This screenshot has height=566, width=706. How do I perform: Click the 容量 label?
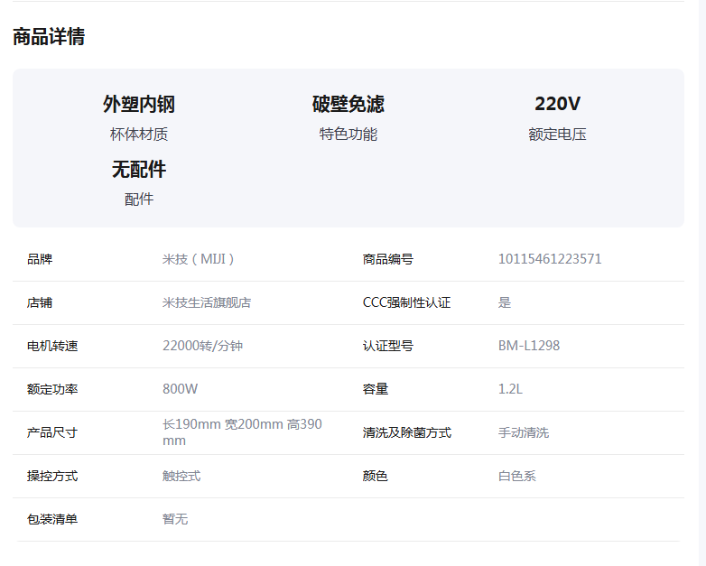pyautogui.click(x=375, y=389)
